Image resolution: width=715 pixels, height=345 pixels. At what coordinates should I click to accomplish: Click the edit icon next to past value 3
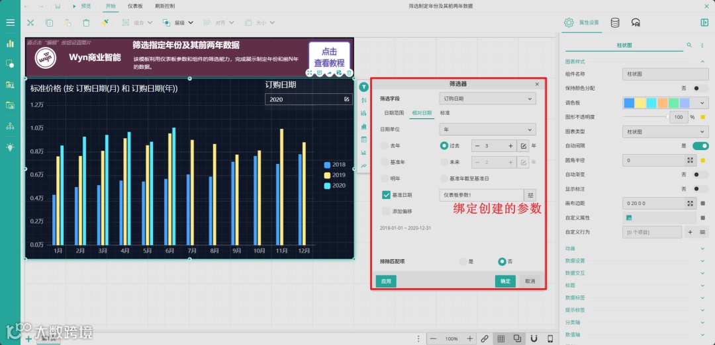point(524,145)
